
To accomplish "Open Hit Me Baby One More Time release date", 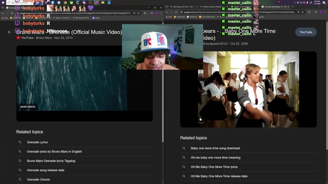I will click(219, 176).
